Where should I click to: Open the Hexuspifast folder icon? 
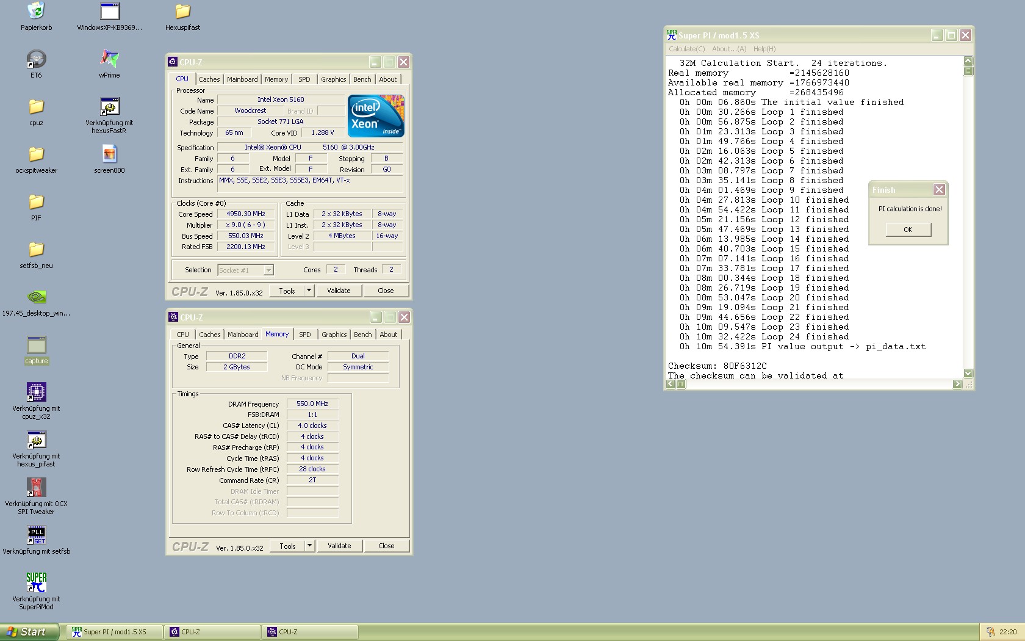tap(182, 11)
